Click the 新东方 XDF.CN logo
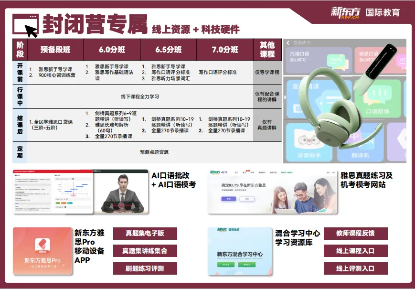This screenshot has height=289, width=415. (x=346, y=13)
